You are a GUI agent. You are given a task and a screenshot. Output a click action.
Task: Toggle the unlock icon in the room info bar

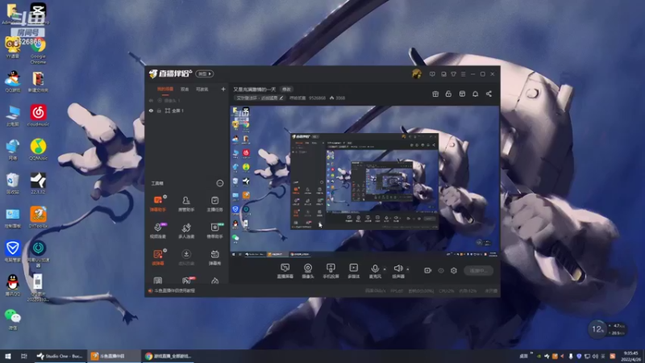coord(448,94)
